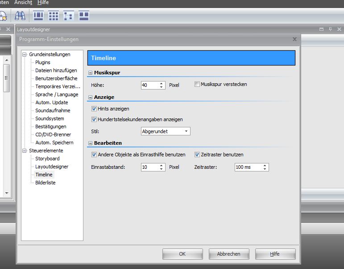The height and width of the screenshot is (269, 344).
Task: Click the first layout view icon after binoculars
Action: 39,16
